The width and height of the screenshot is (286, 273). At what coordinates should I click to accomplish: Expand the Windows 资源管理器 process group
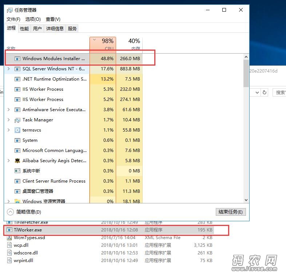point(9,201)
